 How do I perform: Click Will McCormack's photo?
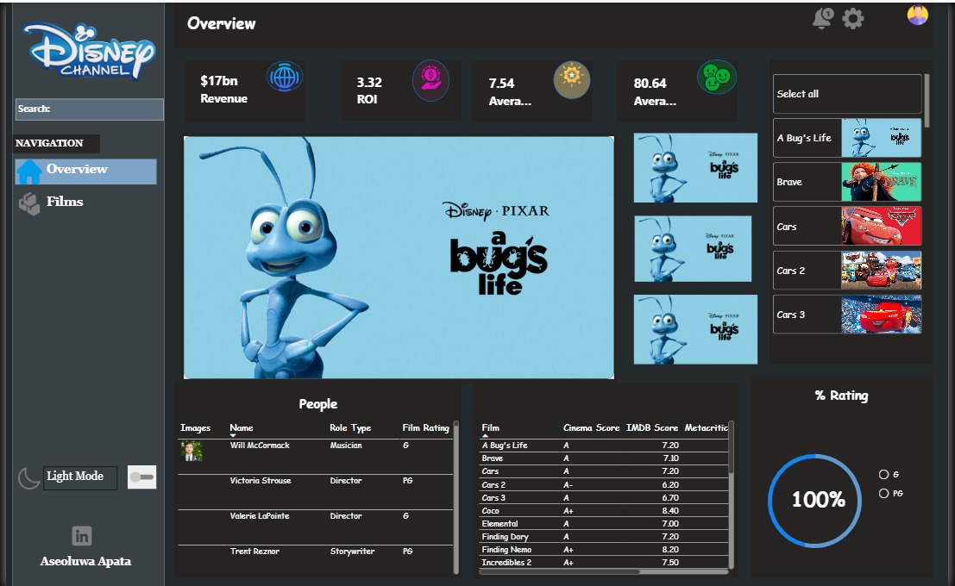coord(192,451)
